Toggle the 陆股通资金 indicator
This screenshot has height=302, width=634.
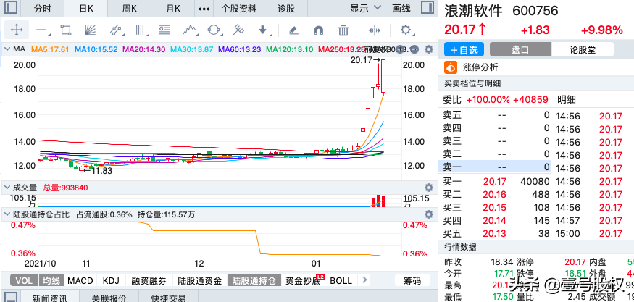(x=200, y=280)
